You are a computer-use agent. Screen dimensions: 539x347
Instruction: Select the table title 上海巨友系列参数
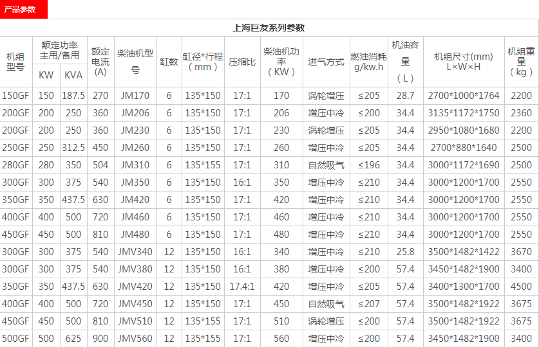click(269, 28)
